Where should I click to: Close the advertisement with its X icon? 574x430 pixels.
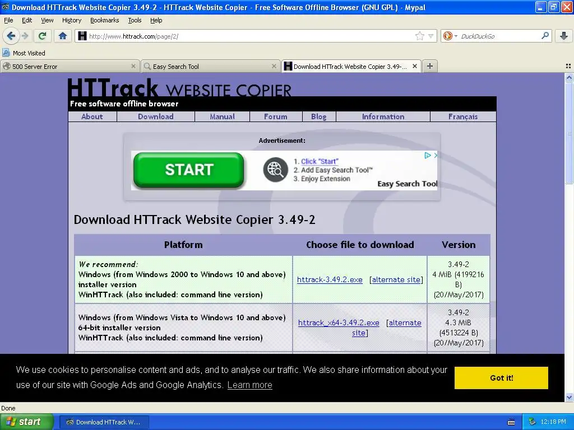pyautogui.click(x=436, y=156)
